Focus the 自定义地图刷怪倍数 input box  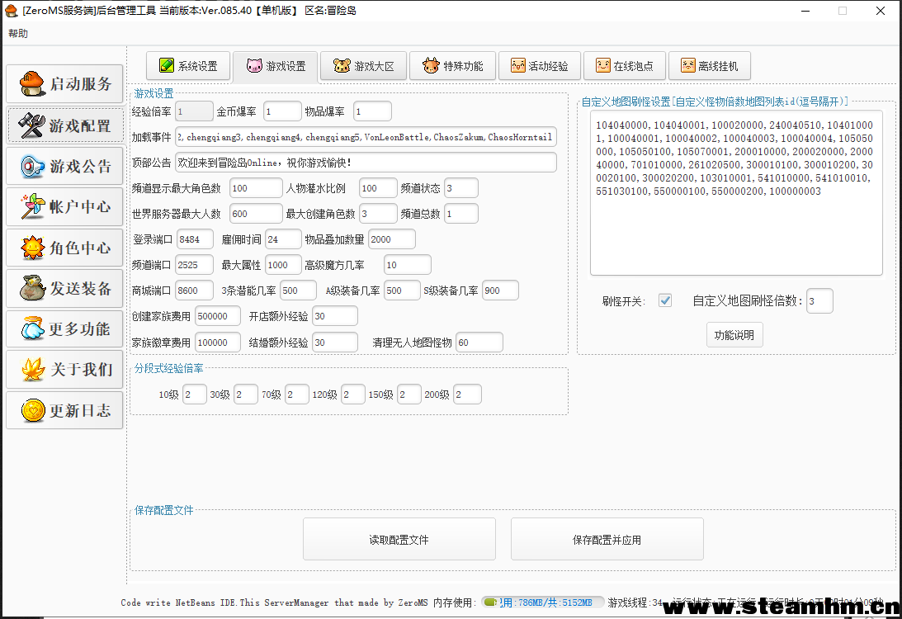pyautogui.click(x=819, y=301)
